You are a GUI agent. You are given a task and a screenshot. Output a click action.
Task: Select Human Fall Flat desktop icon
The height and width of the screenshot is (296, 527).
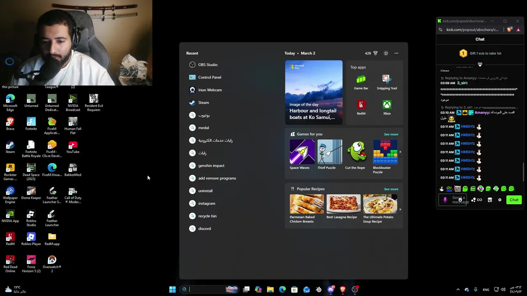pyautogui.click(x=73, y=126)
